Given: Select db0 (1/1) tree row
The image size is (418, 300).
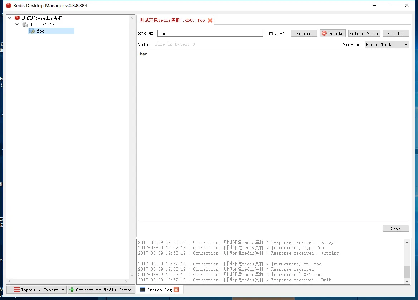Looking at the screenshot, I should click(x=42, y=25).
